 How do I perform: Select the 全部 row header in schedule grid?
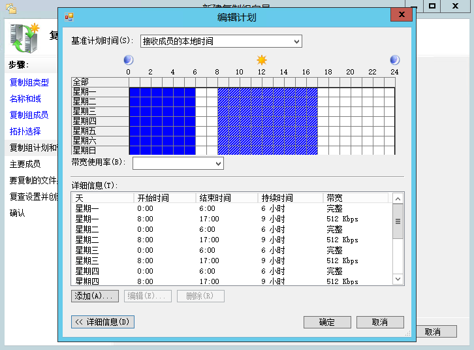(100, 82)
